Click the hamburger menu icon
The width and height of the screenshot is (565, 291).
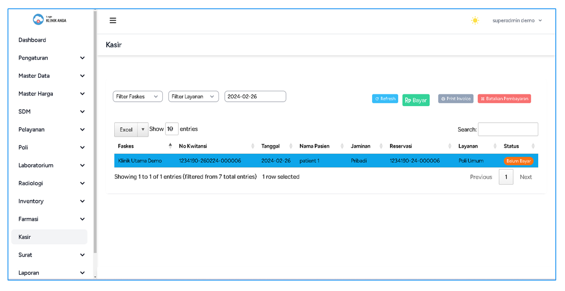coord(113,20)
